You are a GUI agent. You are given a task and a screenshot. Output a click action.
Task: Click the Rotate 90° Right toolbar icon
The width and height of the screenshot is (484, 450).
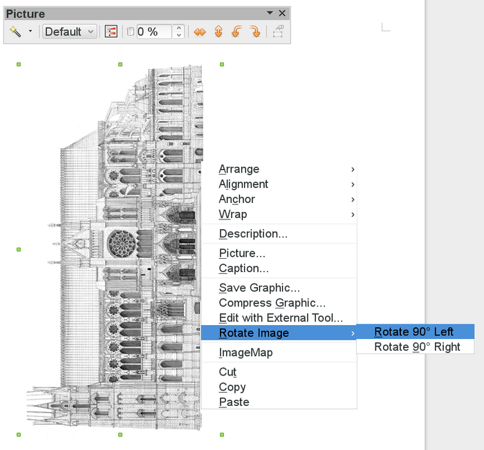point(254,32)
